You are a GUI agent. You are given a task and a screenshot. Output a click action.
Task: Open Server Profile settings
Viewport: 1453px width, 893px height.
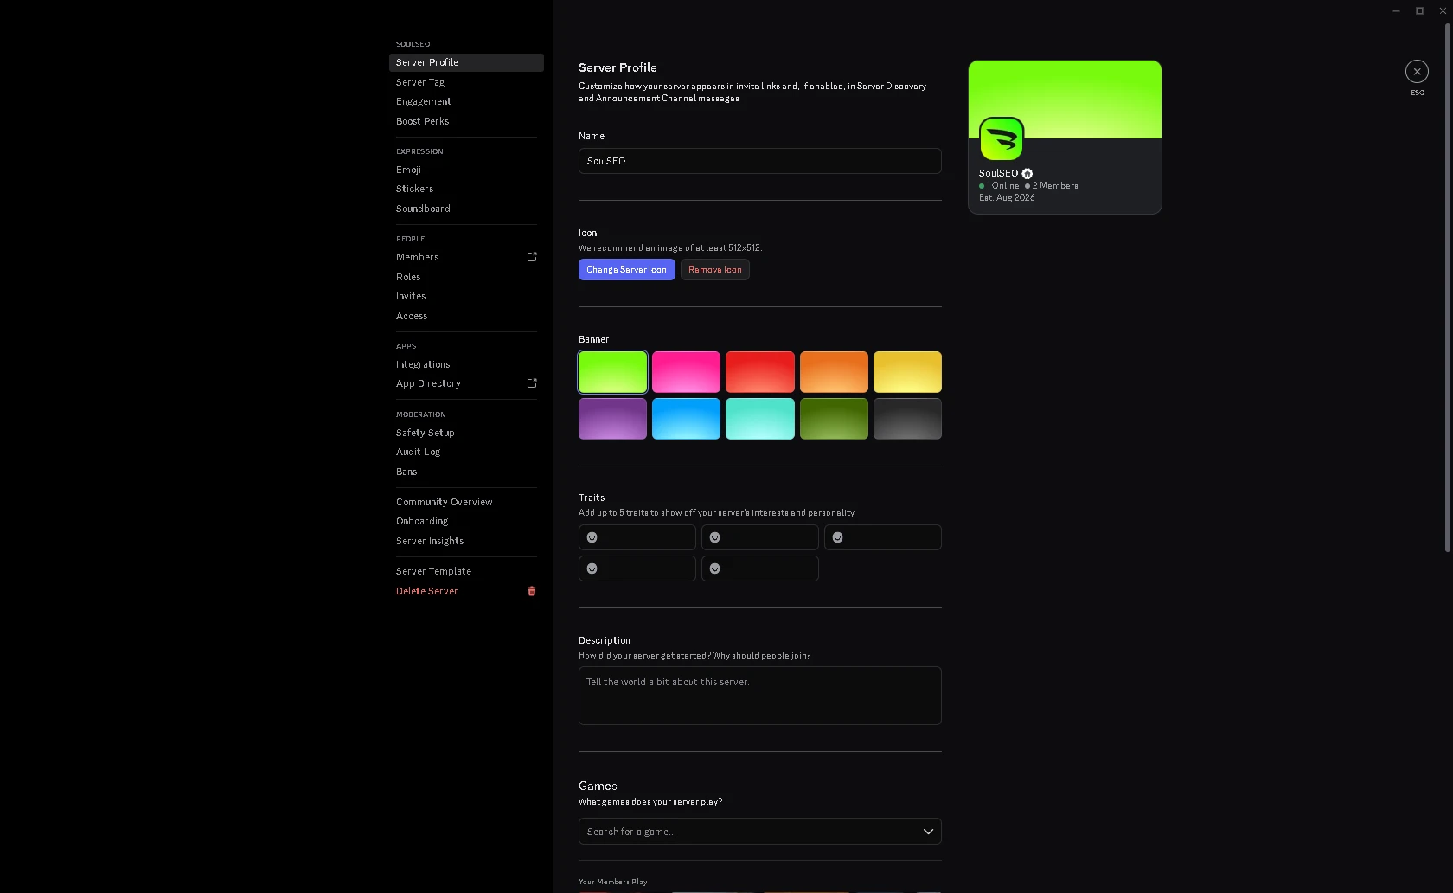click(466, 62)
